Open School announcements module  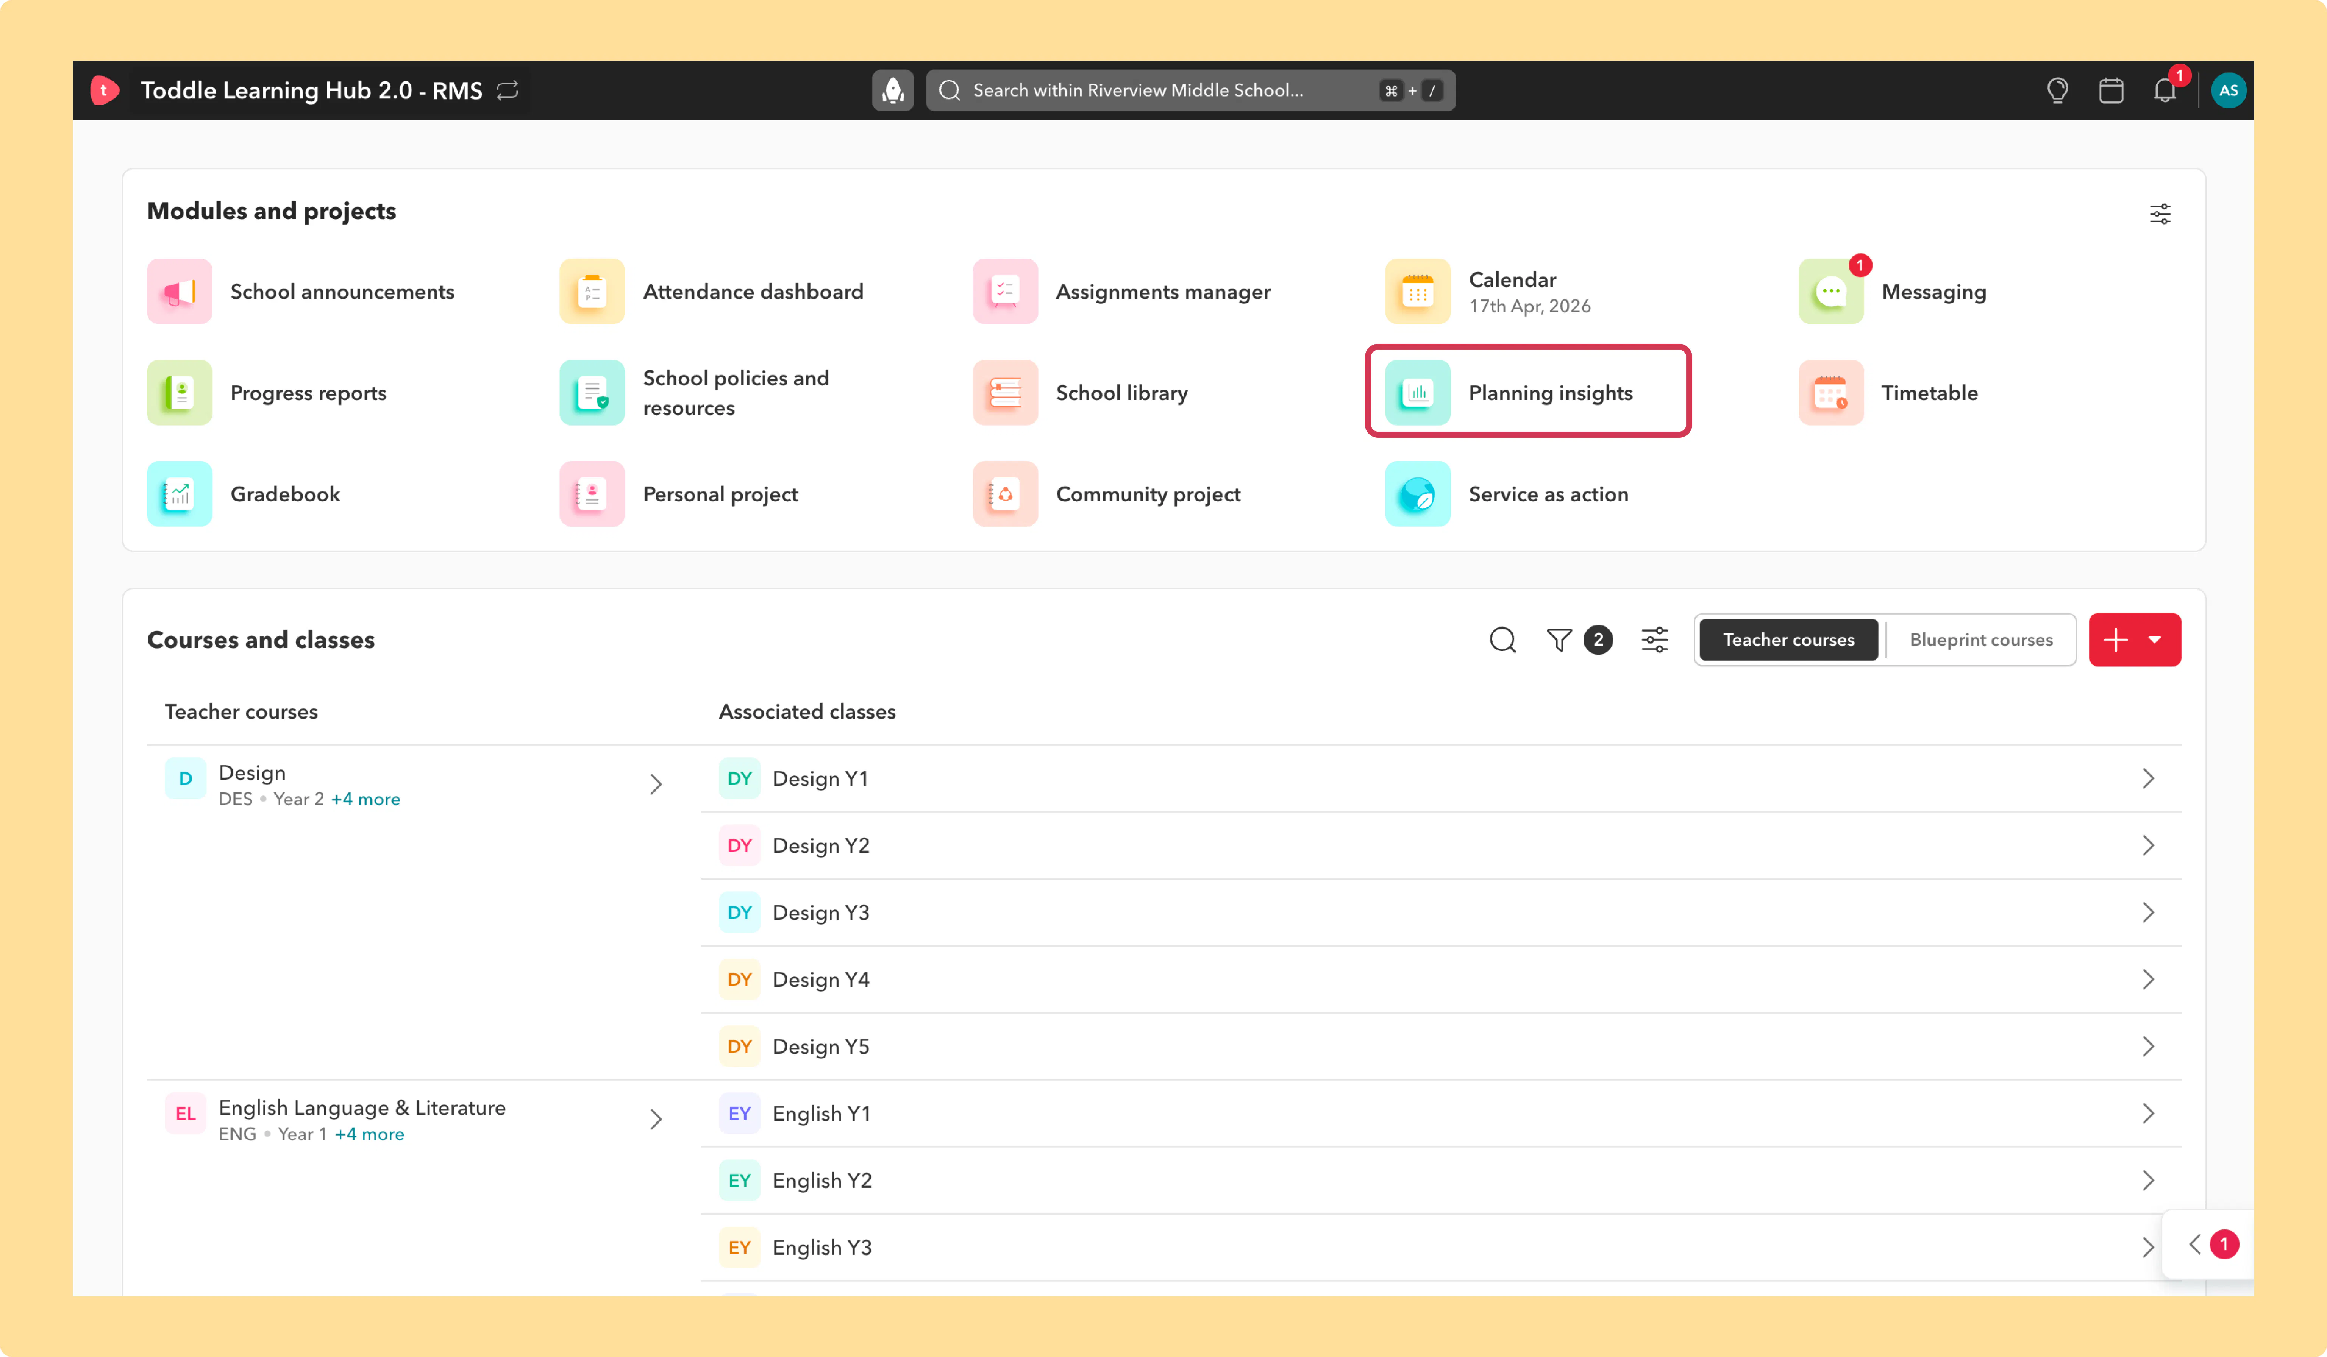click(x=301, y=292)
